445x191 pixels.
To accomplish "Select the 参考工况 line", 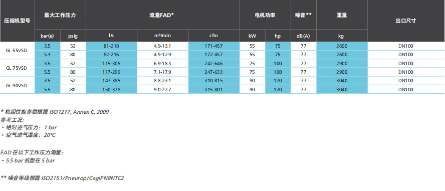I will click(x=12, y=119).
